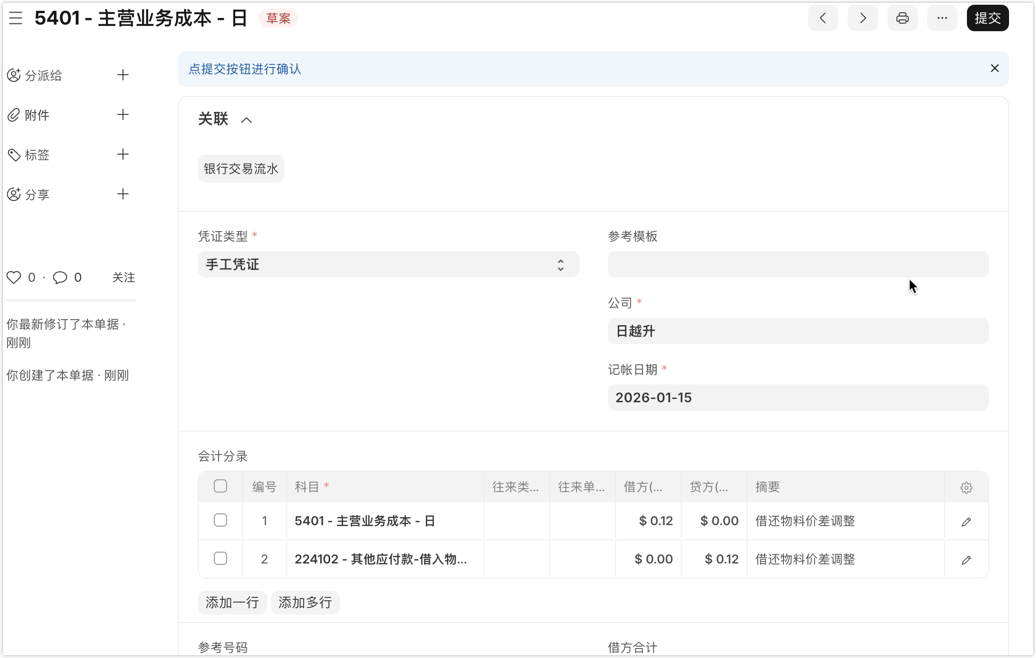Go to the next document arrow
This screenshot has width=1036, height=658.
862,18
